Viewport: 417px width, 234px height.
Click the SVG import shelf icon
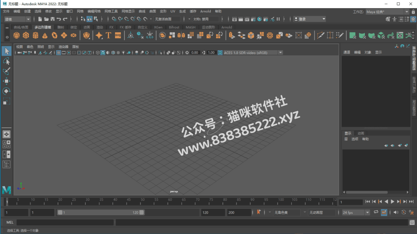[x=118, y=36]
